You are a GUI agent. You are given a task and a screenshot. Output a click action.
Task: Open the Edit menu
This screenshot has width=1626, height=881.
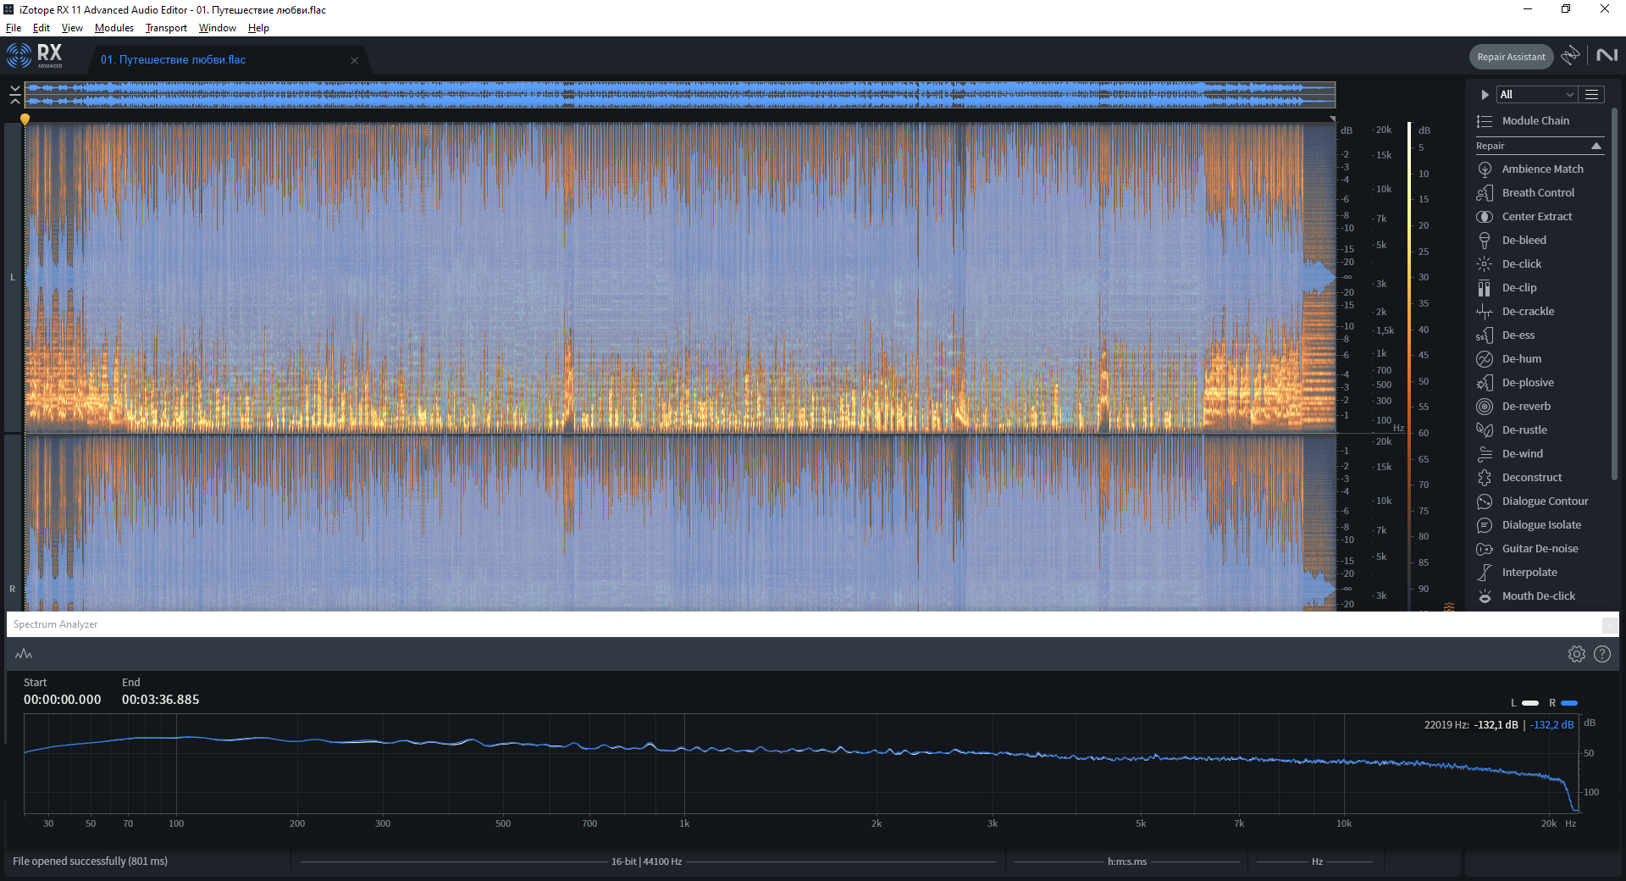coord(41,28)
